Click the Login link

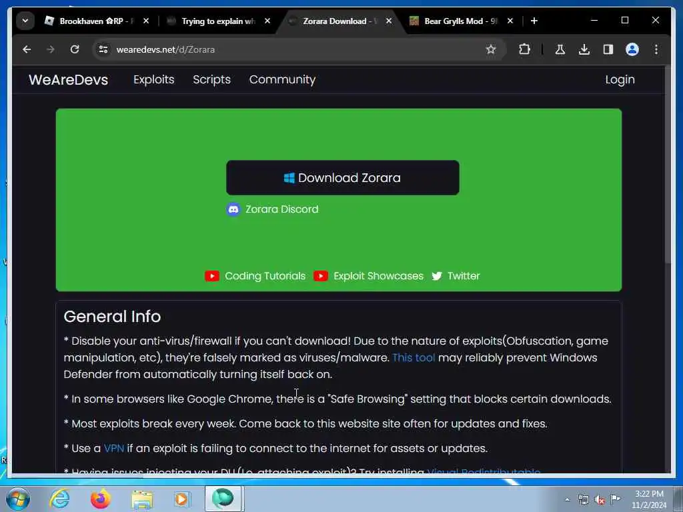tap(620, 80)
